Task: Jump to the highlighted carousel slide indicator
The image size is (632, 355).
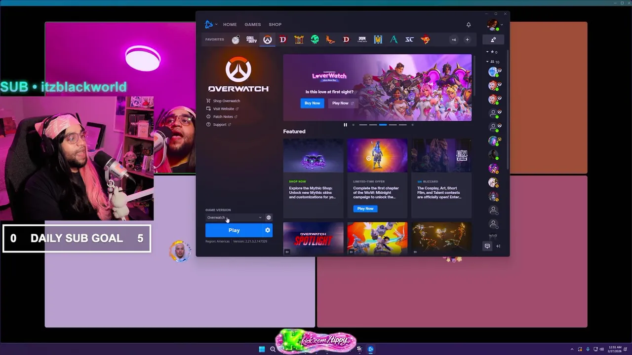Action: point(383,125)
